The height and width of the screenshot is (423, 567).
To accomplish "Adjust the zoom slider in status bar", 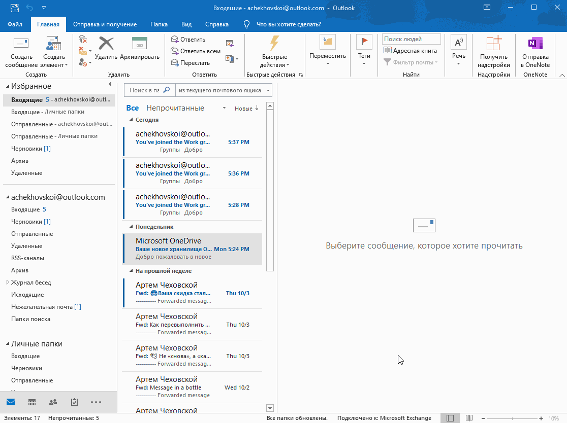I will pyautogui.click(x=512, y=418).
